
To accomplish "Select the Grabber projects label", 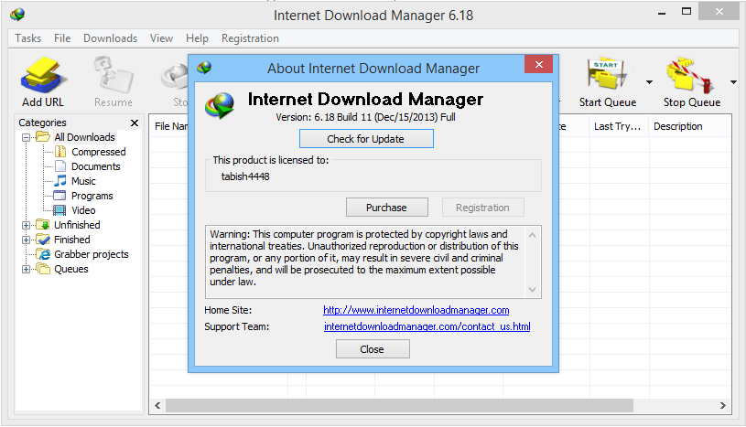I will click(x=92, y=254).
